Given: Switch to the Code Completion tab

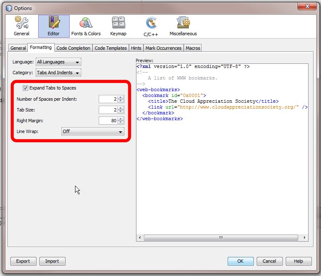Looking at the screenshot, I should click(73, 48).
